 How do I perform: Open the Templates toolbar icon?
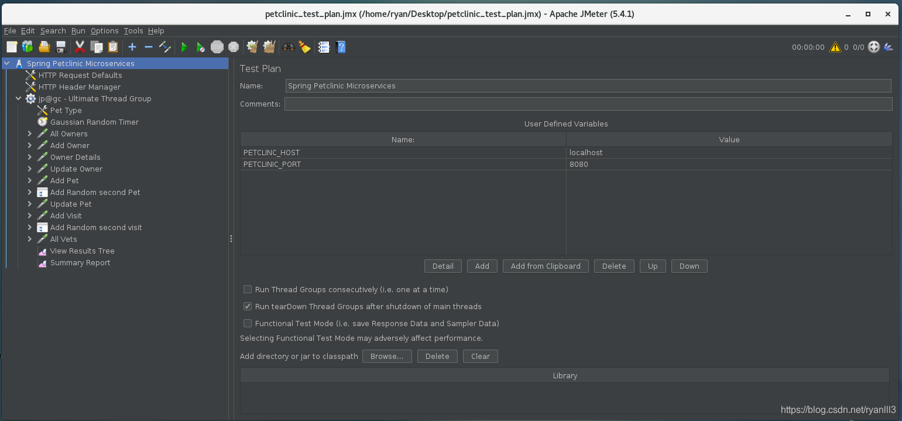28,47
